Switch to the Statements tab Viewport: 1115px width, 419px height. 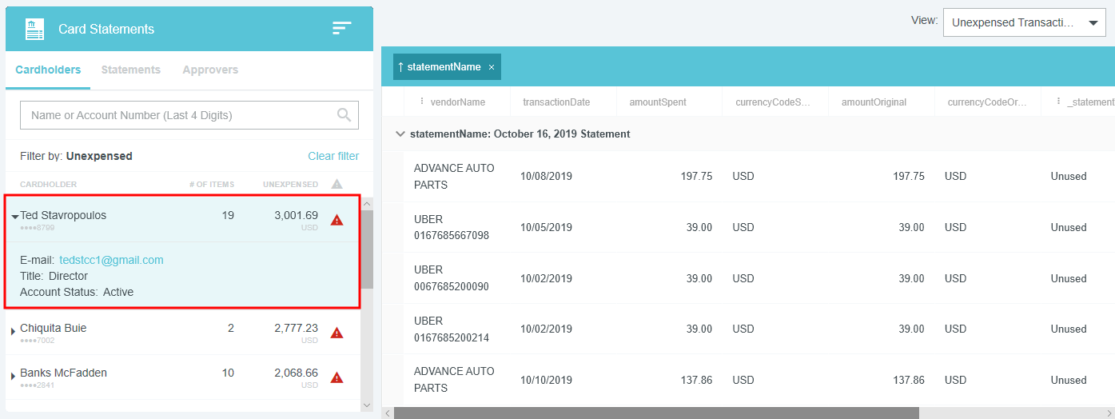point(131,70)
